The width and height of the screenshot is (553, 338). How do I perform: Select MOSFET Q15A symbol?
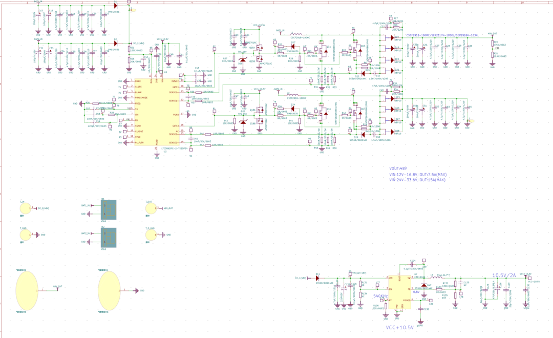coord(260,47)
